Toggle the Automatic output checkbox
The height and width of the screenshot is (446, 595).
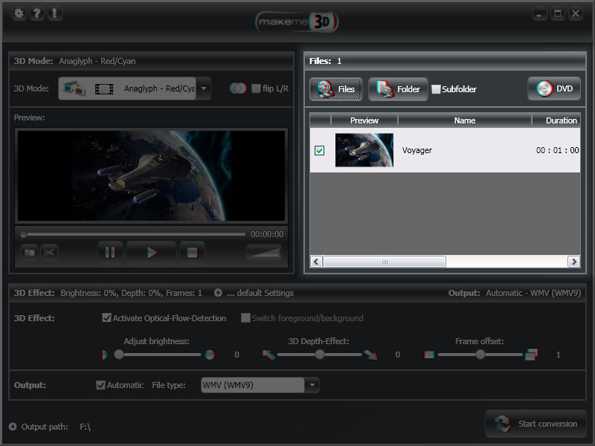[100, 385]
